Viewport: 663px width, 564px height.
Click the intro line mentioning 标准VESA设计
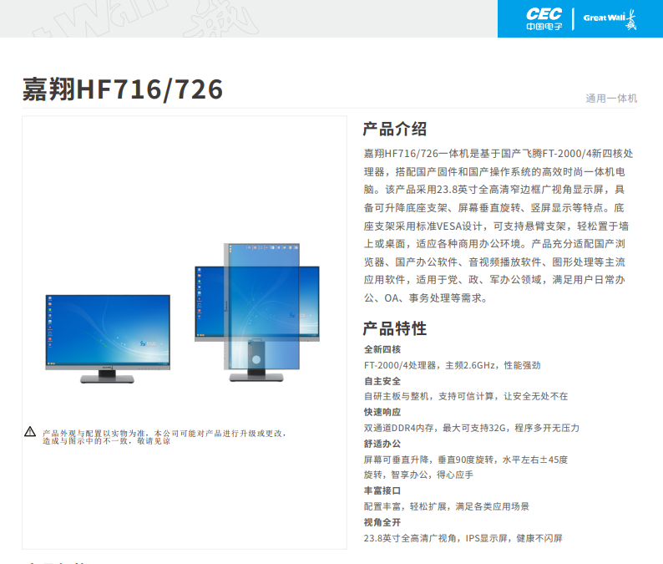(496, 226)
